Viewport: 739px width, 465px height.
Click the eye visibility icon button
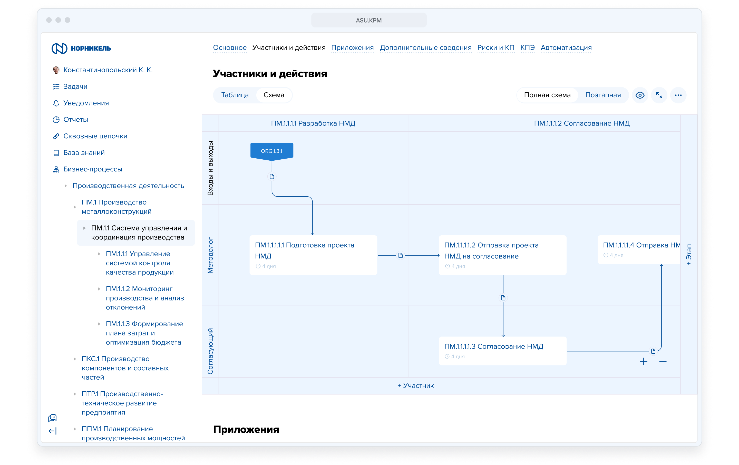[x=639, y=95]
